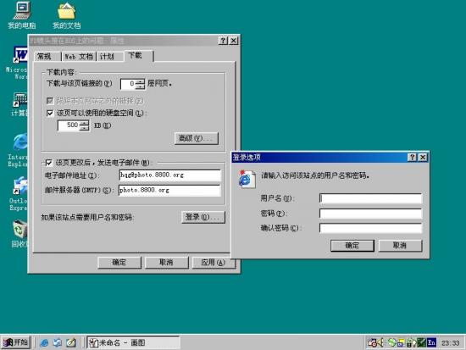
Task: Click the e-mail address field hqg@photo.8800.org
Action: pos(169,175)
